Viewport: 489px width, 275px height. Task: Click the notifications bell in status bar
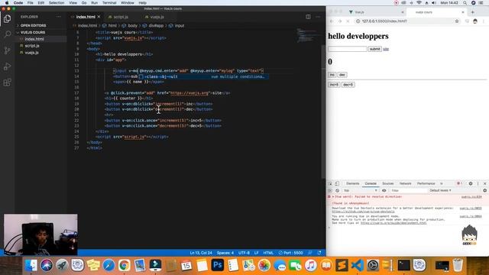tap(319, 253)
